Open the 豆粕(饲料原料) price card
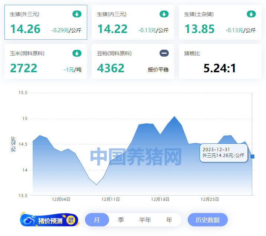 point(133,62)
